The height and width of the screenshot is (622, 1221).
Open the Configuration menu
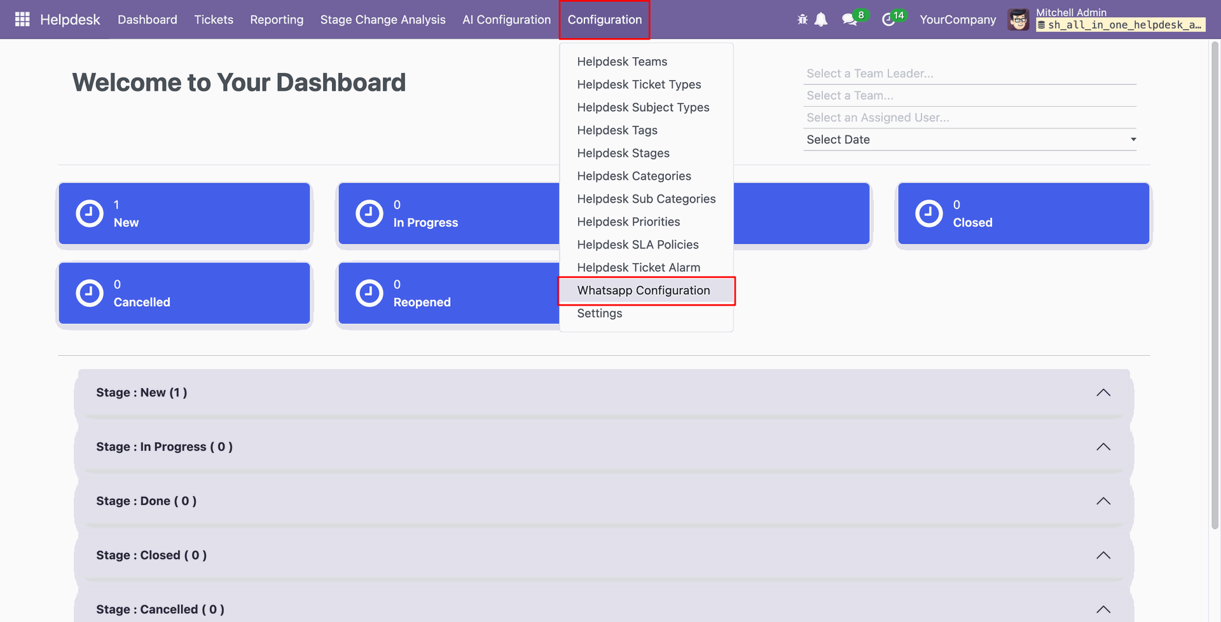pos(605,20)
